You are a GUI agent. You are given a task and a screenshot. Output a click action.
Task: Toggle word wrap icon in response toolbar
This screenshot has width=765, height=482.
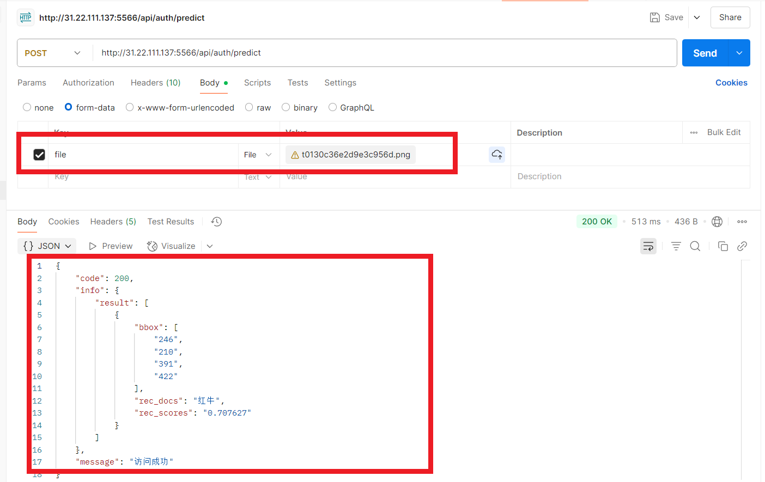coord(648,246)
